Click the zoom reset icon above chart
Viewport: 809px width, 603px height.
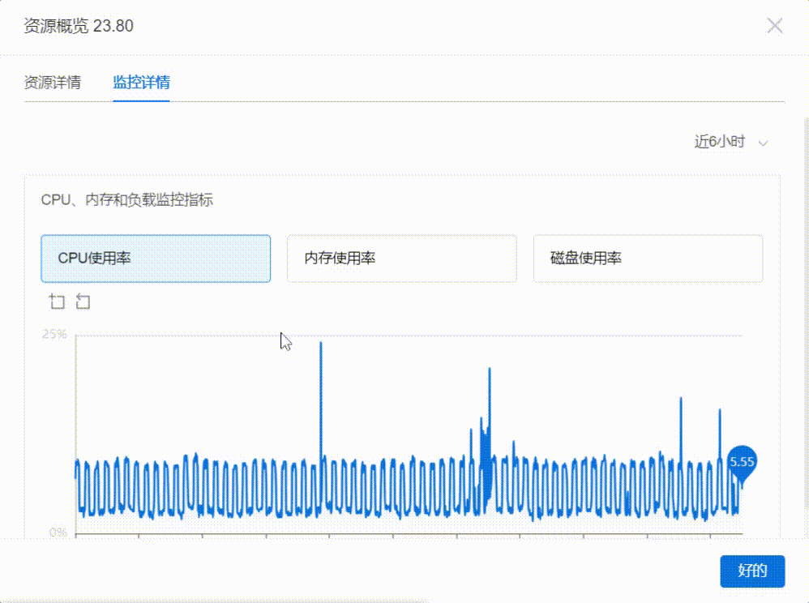[x=83, y=302]
